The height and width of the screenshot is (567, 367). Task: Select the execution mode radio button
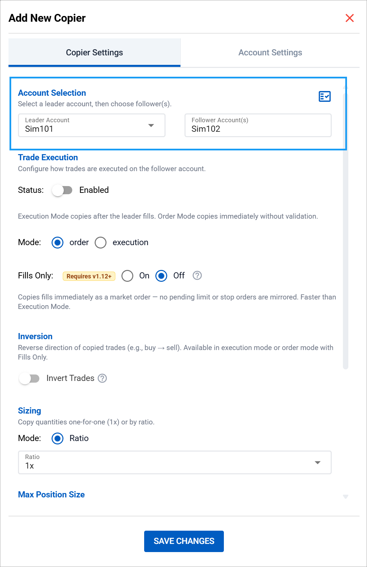click(101, 242)
